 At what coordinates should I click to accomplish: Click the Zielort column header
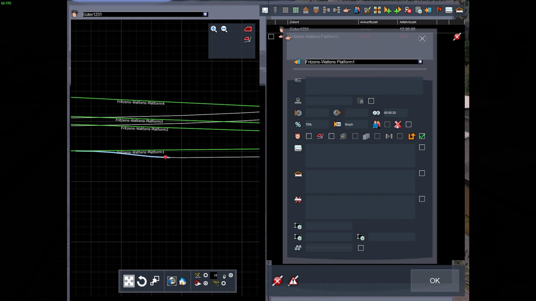coord(294,22)
